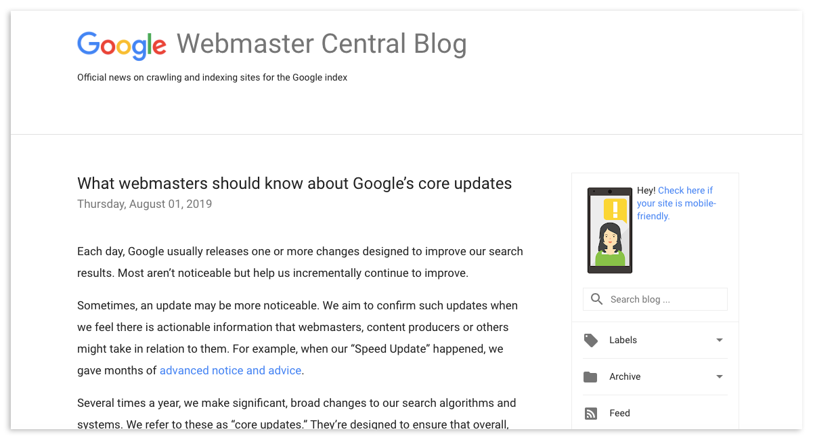Click the yellow exclamation speech bubble
This screenshot has height=440, width=813.
615,208
